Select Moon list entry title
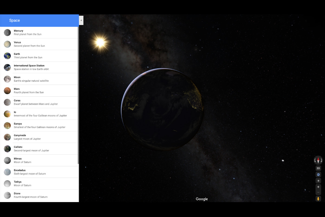Image resolution: width=325 pixels, height=217 pixels. point(17,77)
